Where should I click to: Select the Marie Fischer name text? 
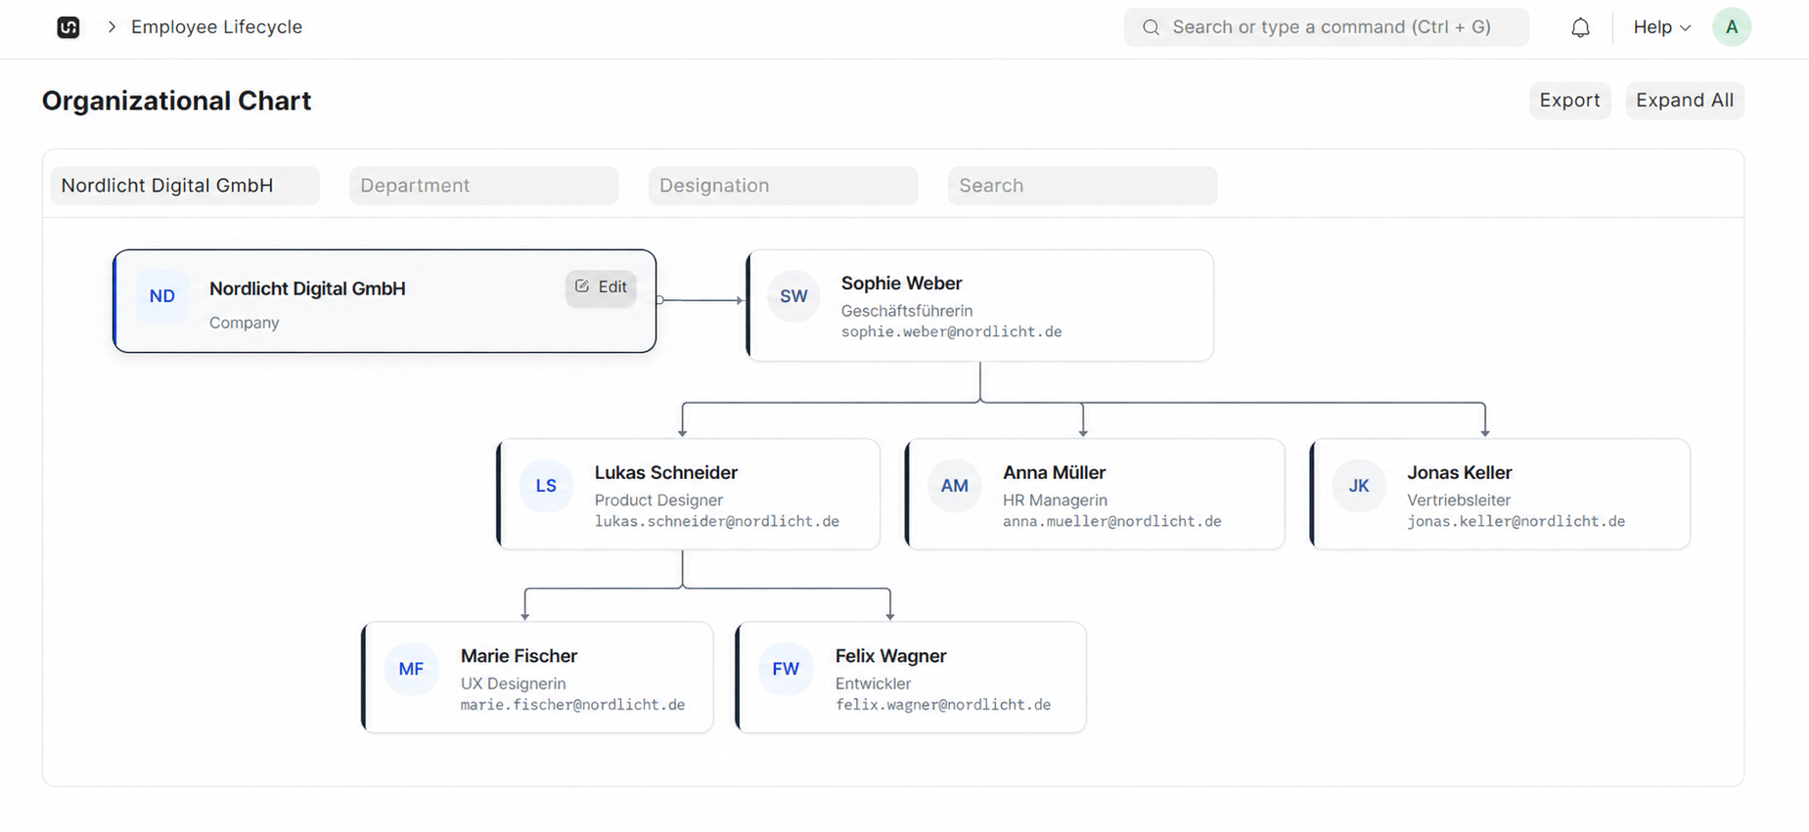click(x=519, y=656)
